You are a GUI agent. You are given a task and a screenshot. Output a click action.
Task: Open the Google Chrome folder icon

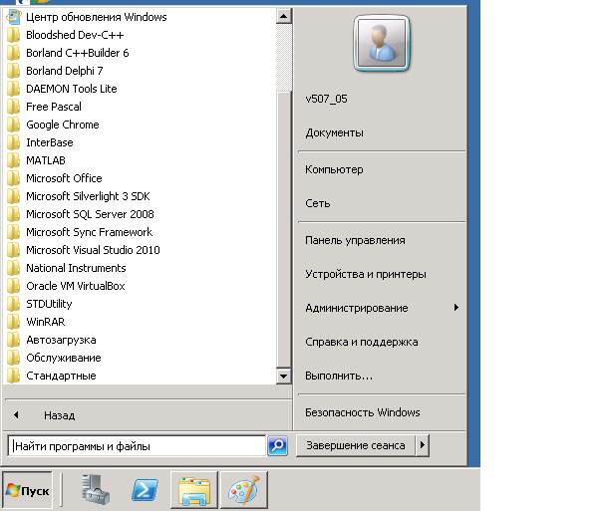(14, 125)
